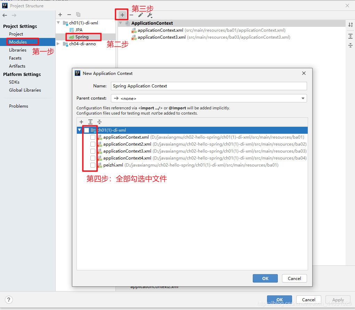Close the New Application Context dialog

pos(304,73)
